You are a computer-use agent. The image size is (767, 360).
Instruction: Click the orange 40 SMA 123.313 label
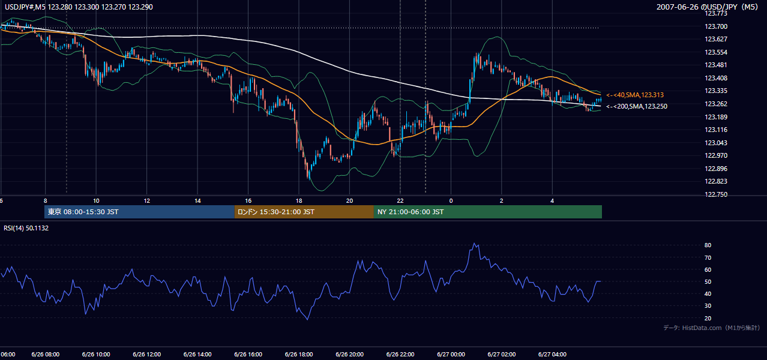click(635, 95)
